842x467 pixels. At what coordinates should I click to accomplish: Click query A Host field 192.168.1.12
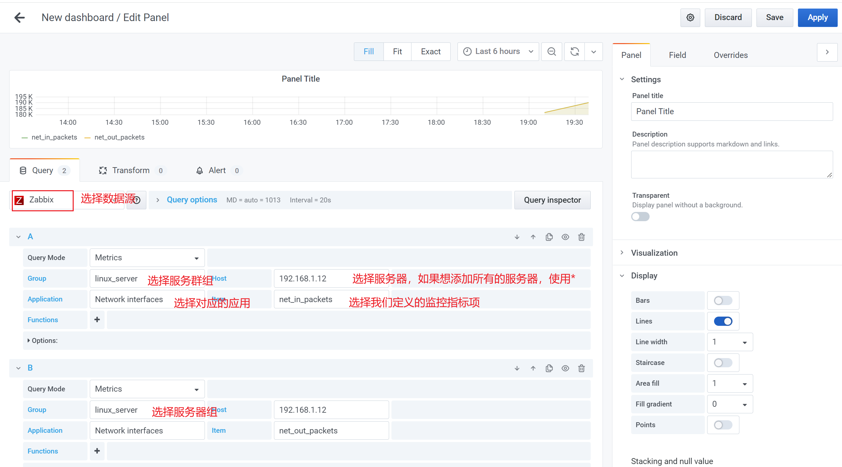[331, 278]
